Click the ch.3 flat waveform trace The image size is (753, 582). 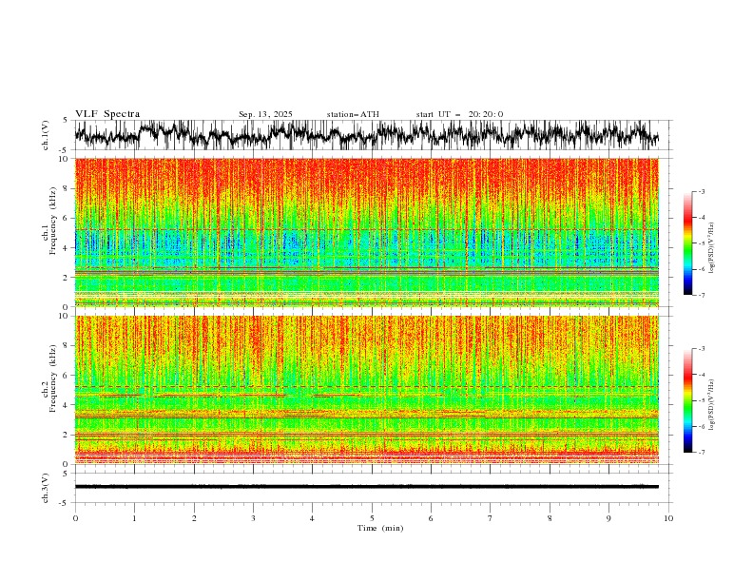[x=367, y=487]
